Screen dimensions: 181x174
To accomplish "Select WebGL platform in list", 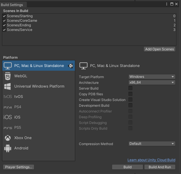I will (39, 76).
